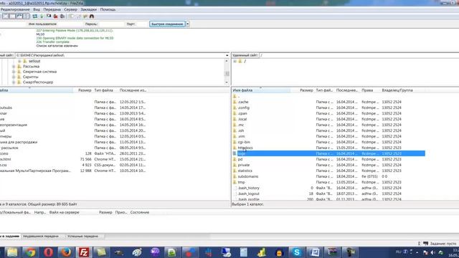Open the Передача menu
The height and width of the screenshot is (258, 459).
52,9
